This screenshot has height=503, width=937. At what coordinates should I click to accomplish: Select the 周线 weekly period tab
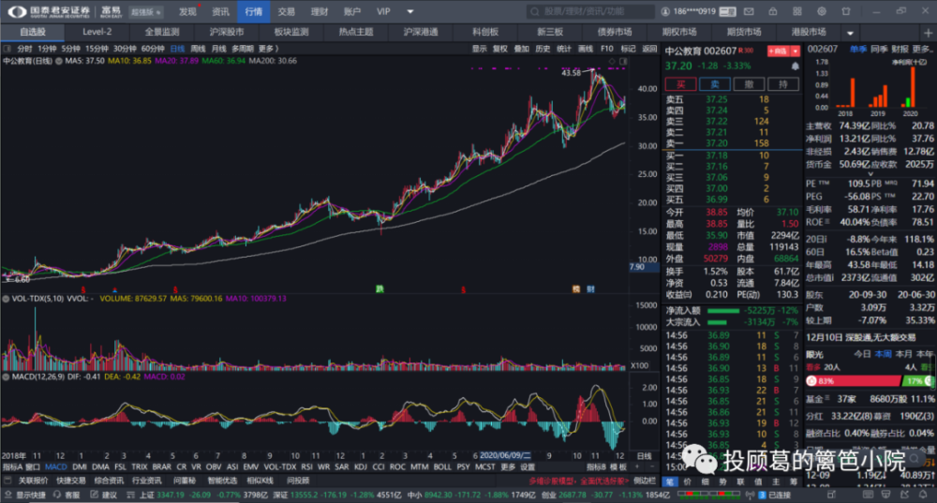[x=198, y=49]
